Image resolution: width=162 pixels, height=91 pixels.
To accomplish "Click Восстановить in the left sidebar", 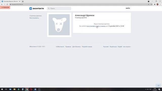I will pyautogui.click(x=34, y=18).
